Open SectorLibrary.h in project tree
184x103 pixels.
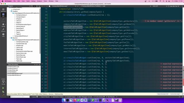(x=20, y=27)
